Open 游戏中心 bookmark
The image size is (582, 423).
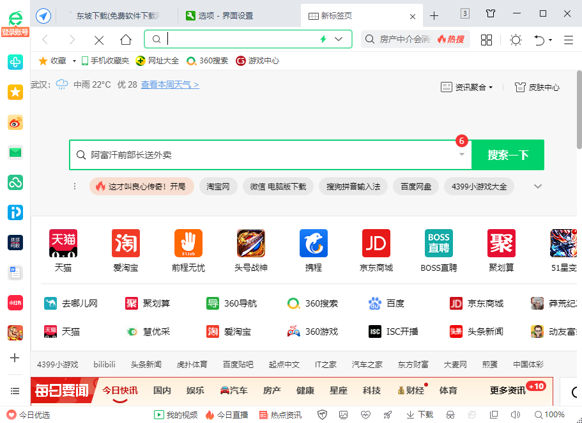click(x=257, y=61)
